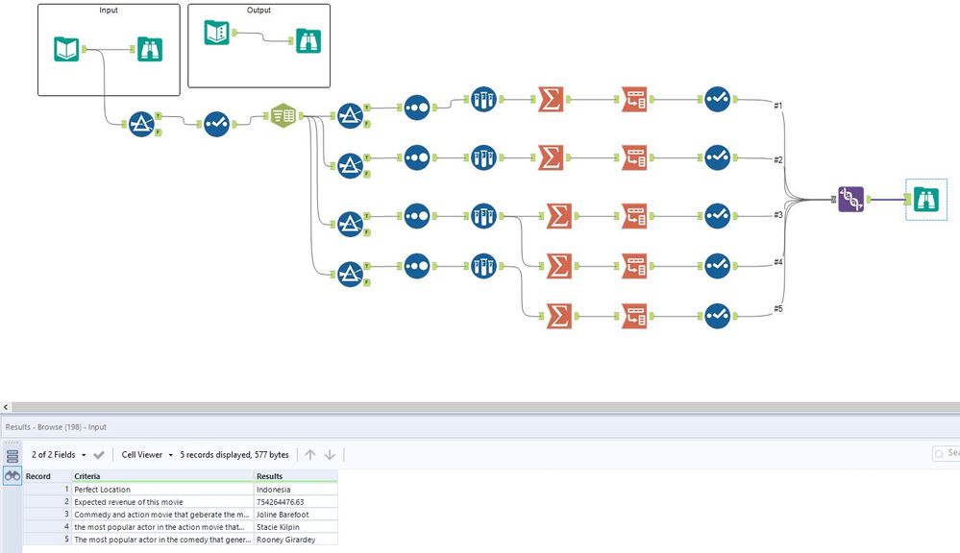960x553 pixels.
Task: Select the 'Expected revenue of this movie' cell
Action: 162,501
